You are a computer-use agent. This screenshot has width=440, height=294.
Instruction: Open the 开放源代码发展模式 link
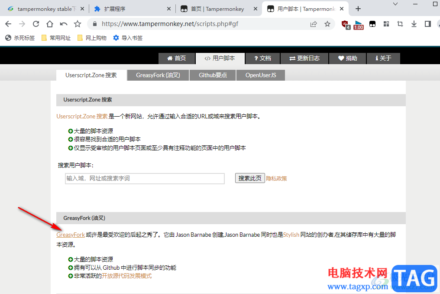point(126,276)
